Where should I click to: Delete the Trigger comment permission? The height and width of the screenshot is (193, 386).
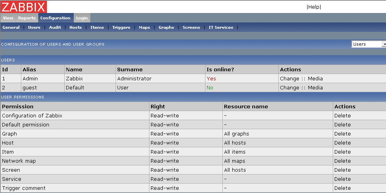pyautogui.click(x=342, y=188)
